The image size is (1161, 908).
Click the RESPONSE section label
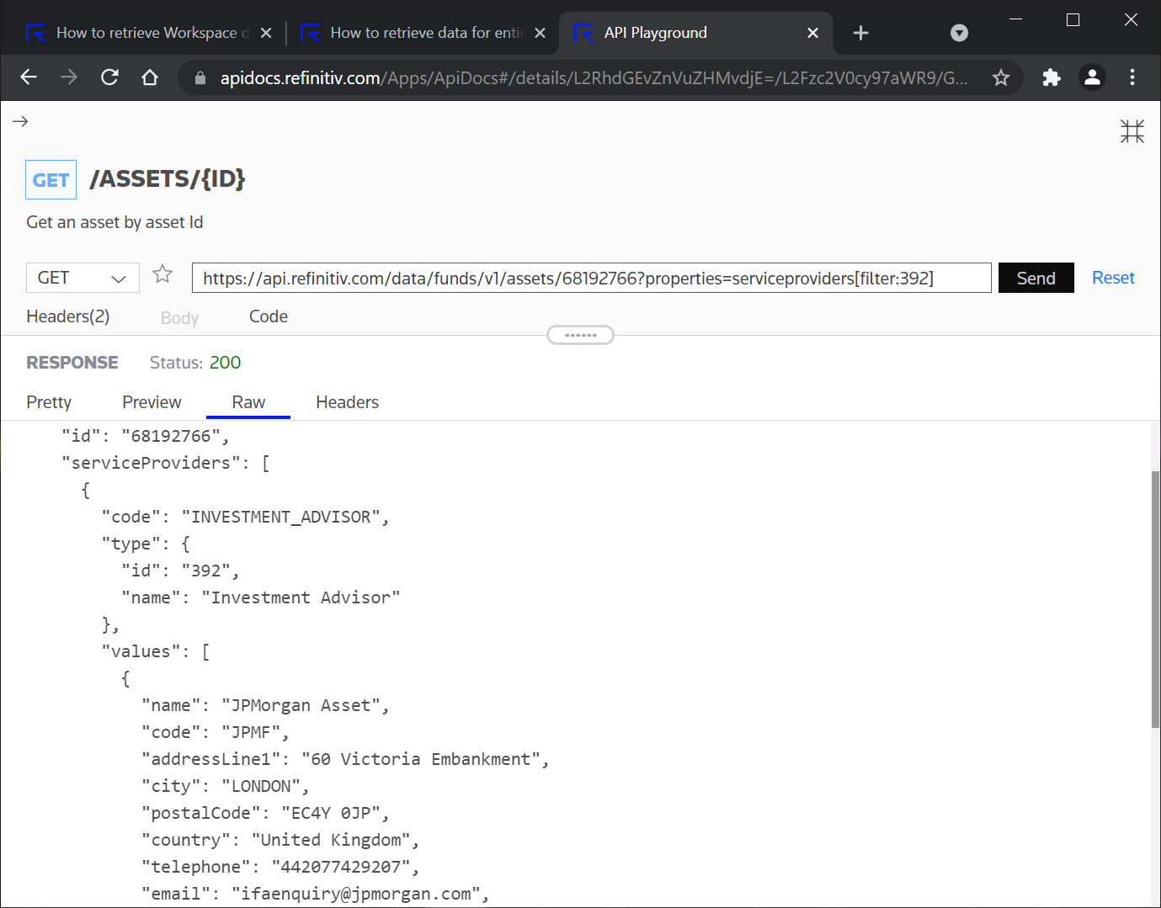coord(72,363)
